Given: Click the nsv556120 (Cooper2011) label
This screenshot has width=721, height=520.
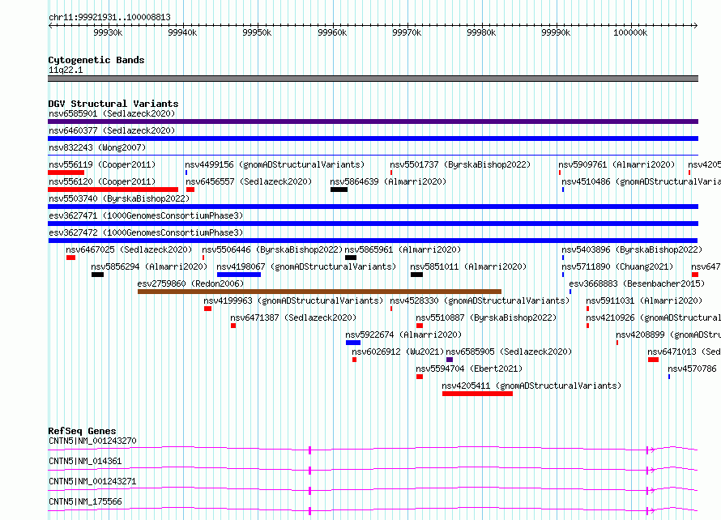Looking at the screenshot, I should (x=102, y=181).
